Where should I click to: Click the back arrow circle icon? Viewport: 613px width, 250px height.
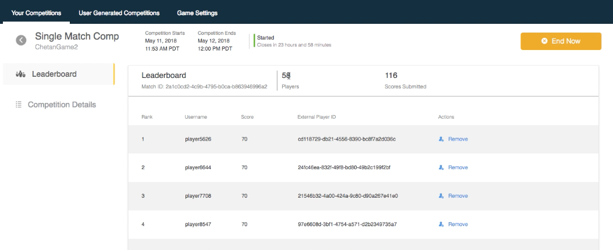(22, 40)
